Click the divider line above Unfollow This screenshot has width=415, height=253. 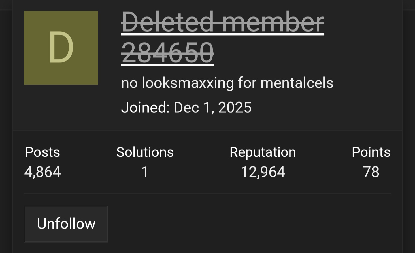(x=207, y=193)
